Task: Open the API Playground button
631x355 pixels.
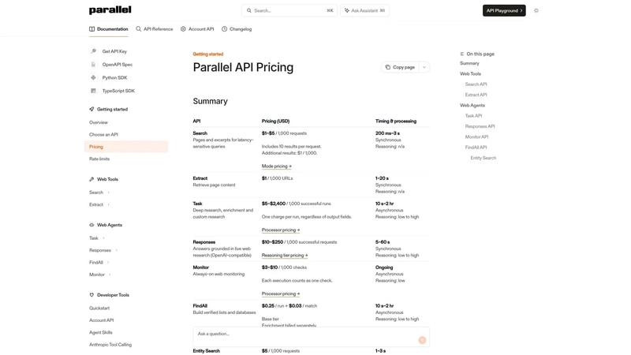Action: pyautogui.click(x=504, y=10)
